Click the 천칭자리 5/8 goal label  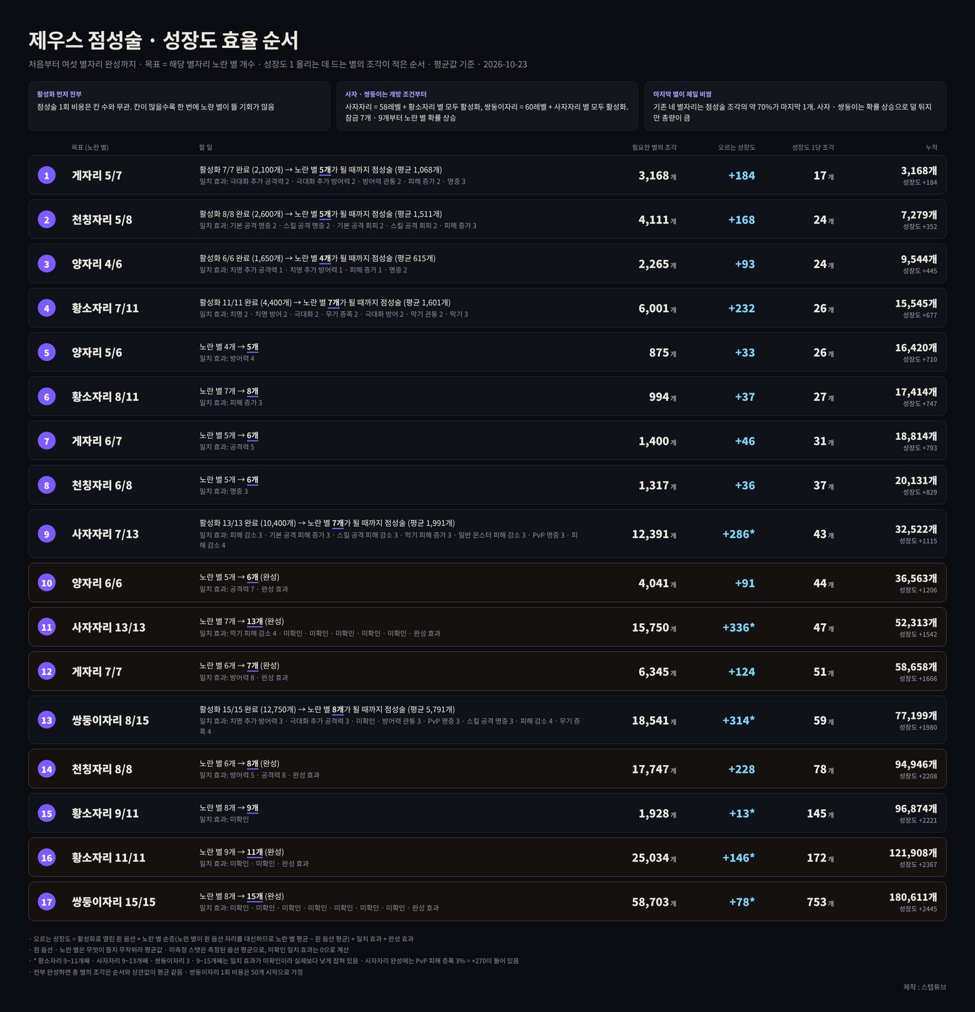click(x=102, y=220)
